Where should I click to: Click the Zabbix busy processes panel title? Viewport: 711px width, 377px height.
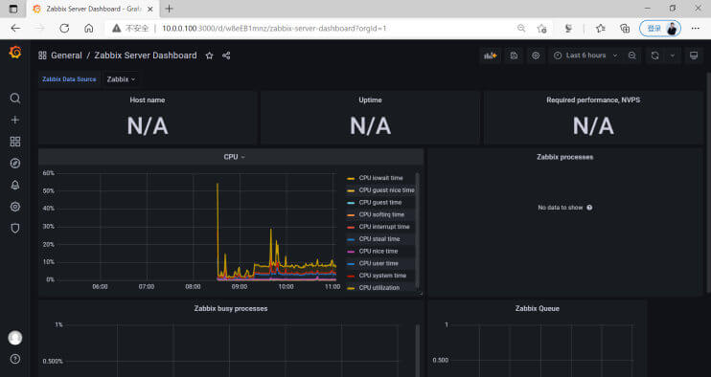click(231, 309)
